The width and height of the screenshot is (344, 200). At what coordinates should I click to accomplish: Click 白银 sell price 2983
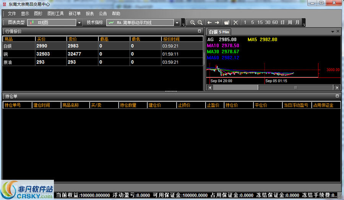73,46
